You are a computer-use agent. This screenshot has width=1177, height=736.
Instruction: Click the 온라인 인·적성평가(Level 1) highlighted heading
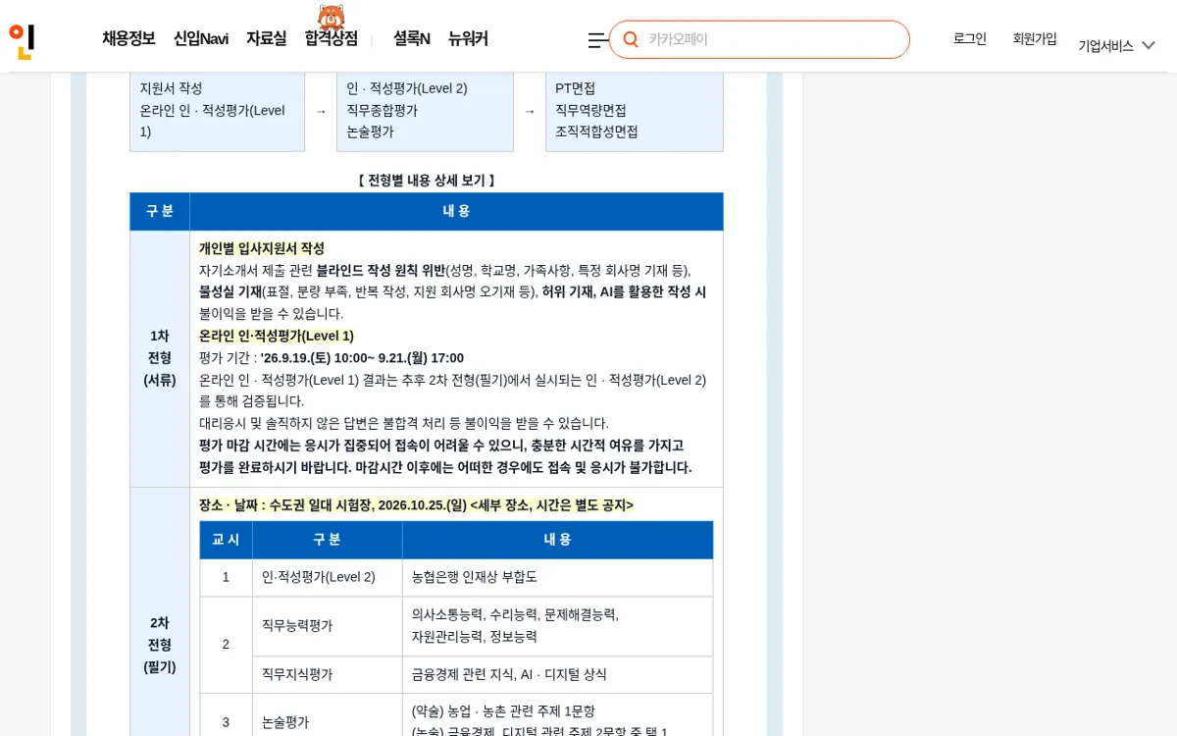point(277,336)
